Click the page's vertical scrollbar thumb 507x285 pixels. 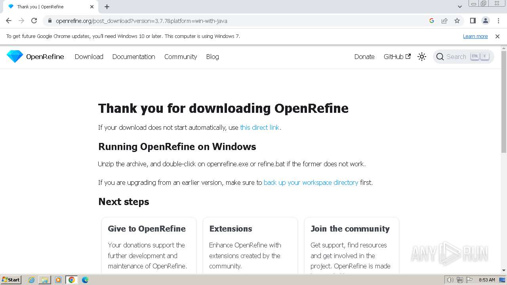click(x=504, y=102)
